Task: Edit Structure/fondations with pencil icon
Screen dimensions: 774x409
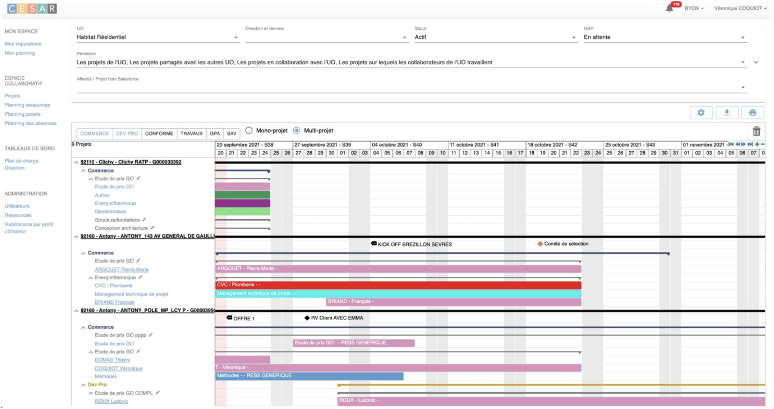Action: [x=145, y=220]
